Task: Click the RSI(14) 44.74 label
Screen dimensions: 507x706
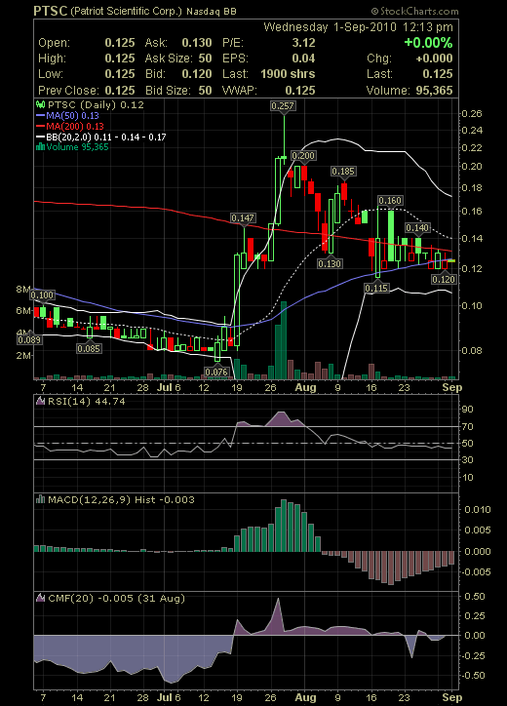Action: coord(87,401)
